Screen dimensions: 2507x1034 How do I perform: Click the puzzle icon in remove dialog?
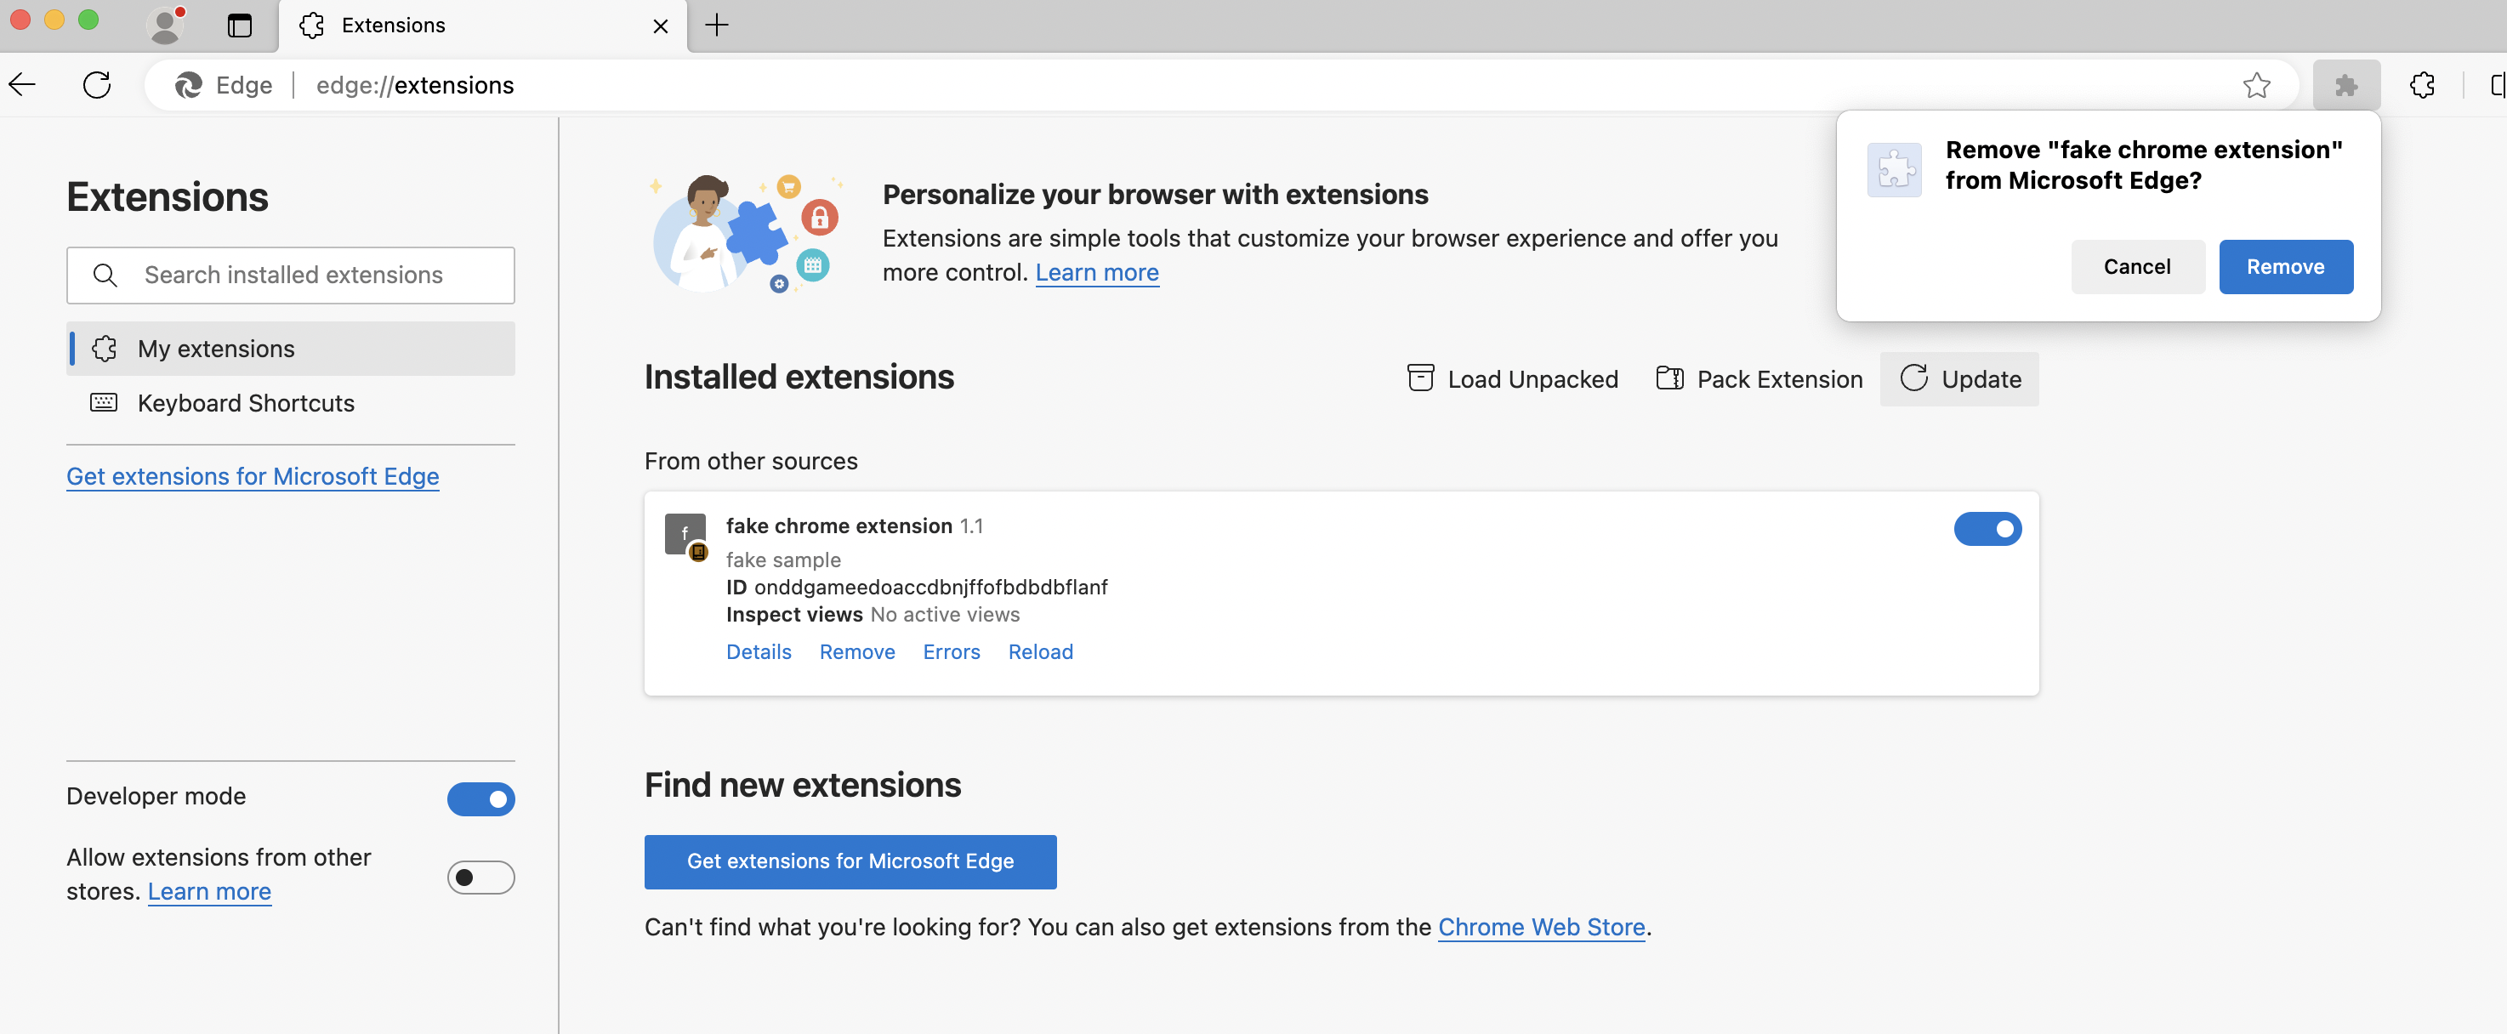pyautogui.click(x=1894, y=170)
